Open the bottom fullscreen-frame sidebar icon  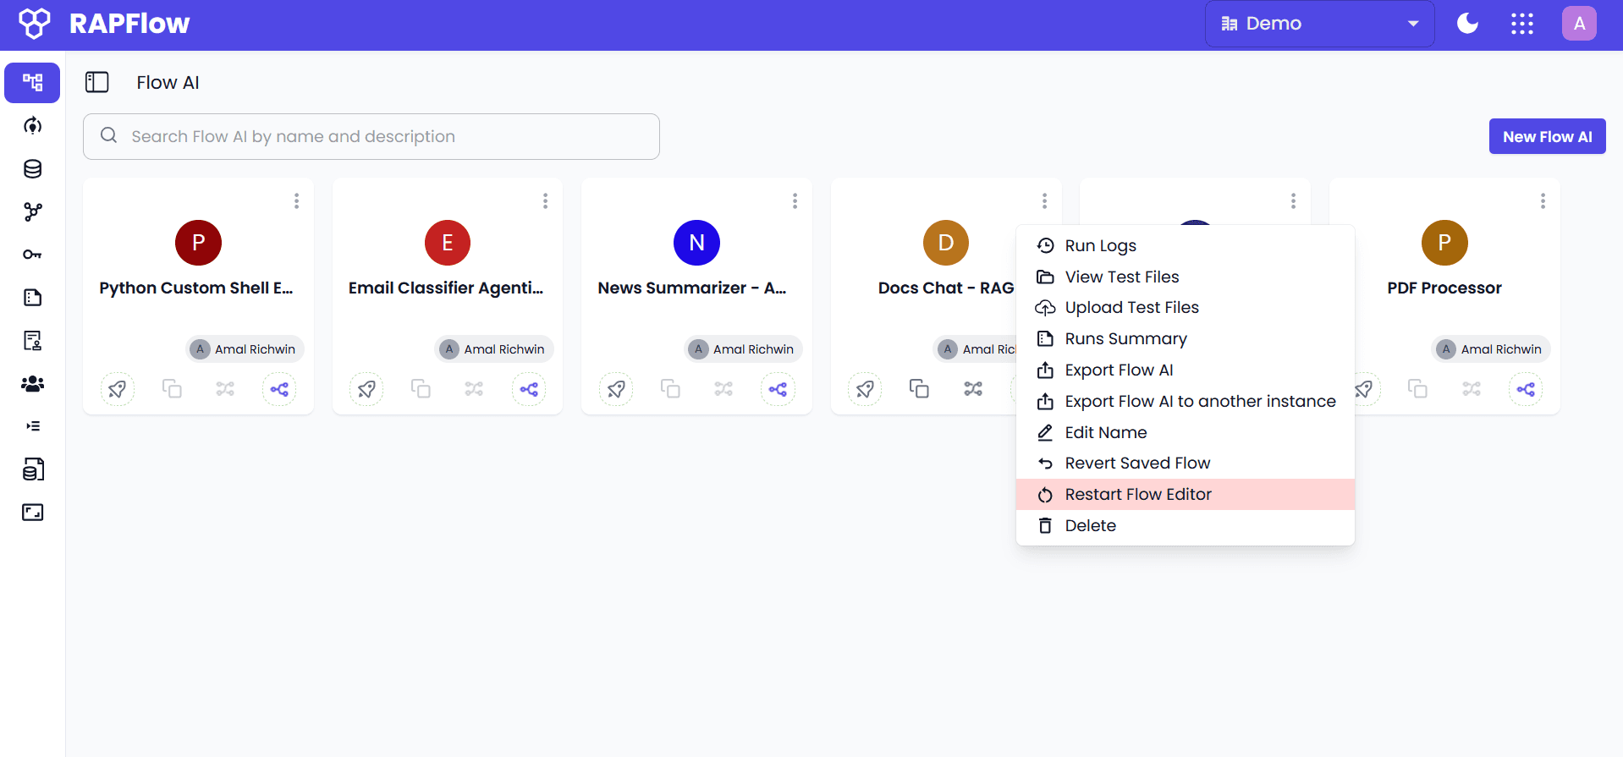tap(32, 513)
